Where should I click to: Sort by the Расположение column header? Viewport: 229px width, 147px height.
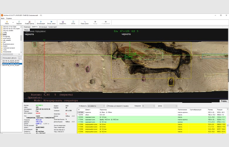183,110
